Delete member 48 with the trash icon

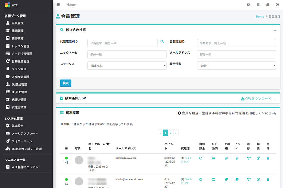pos(268,158)
